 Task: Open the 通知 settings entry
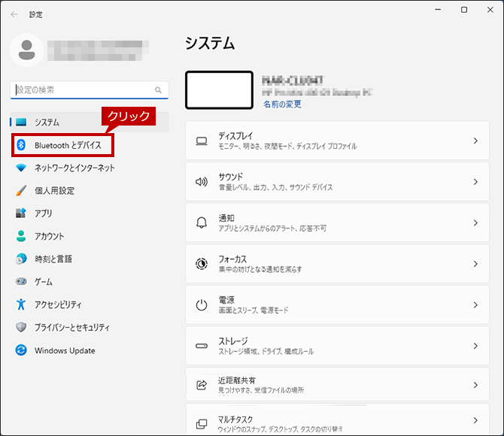[337, 223]
